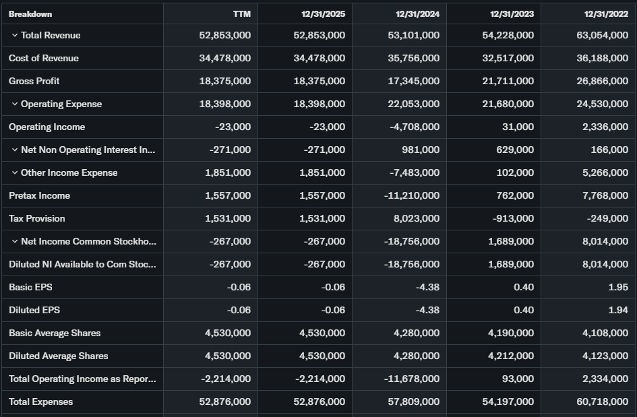
Task: Click the Basic EPS row label
Action: (x=30, y=287)
